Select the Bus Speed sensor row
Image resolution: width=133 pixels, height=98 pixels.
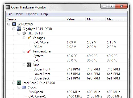66,92
